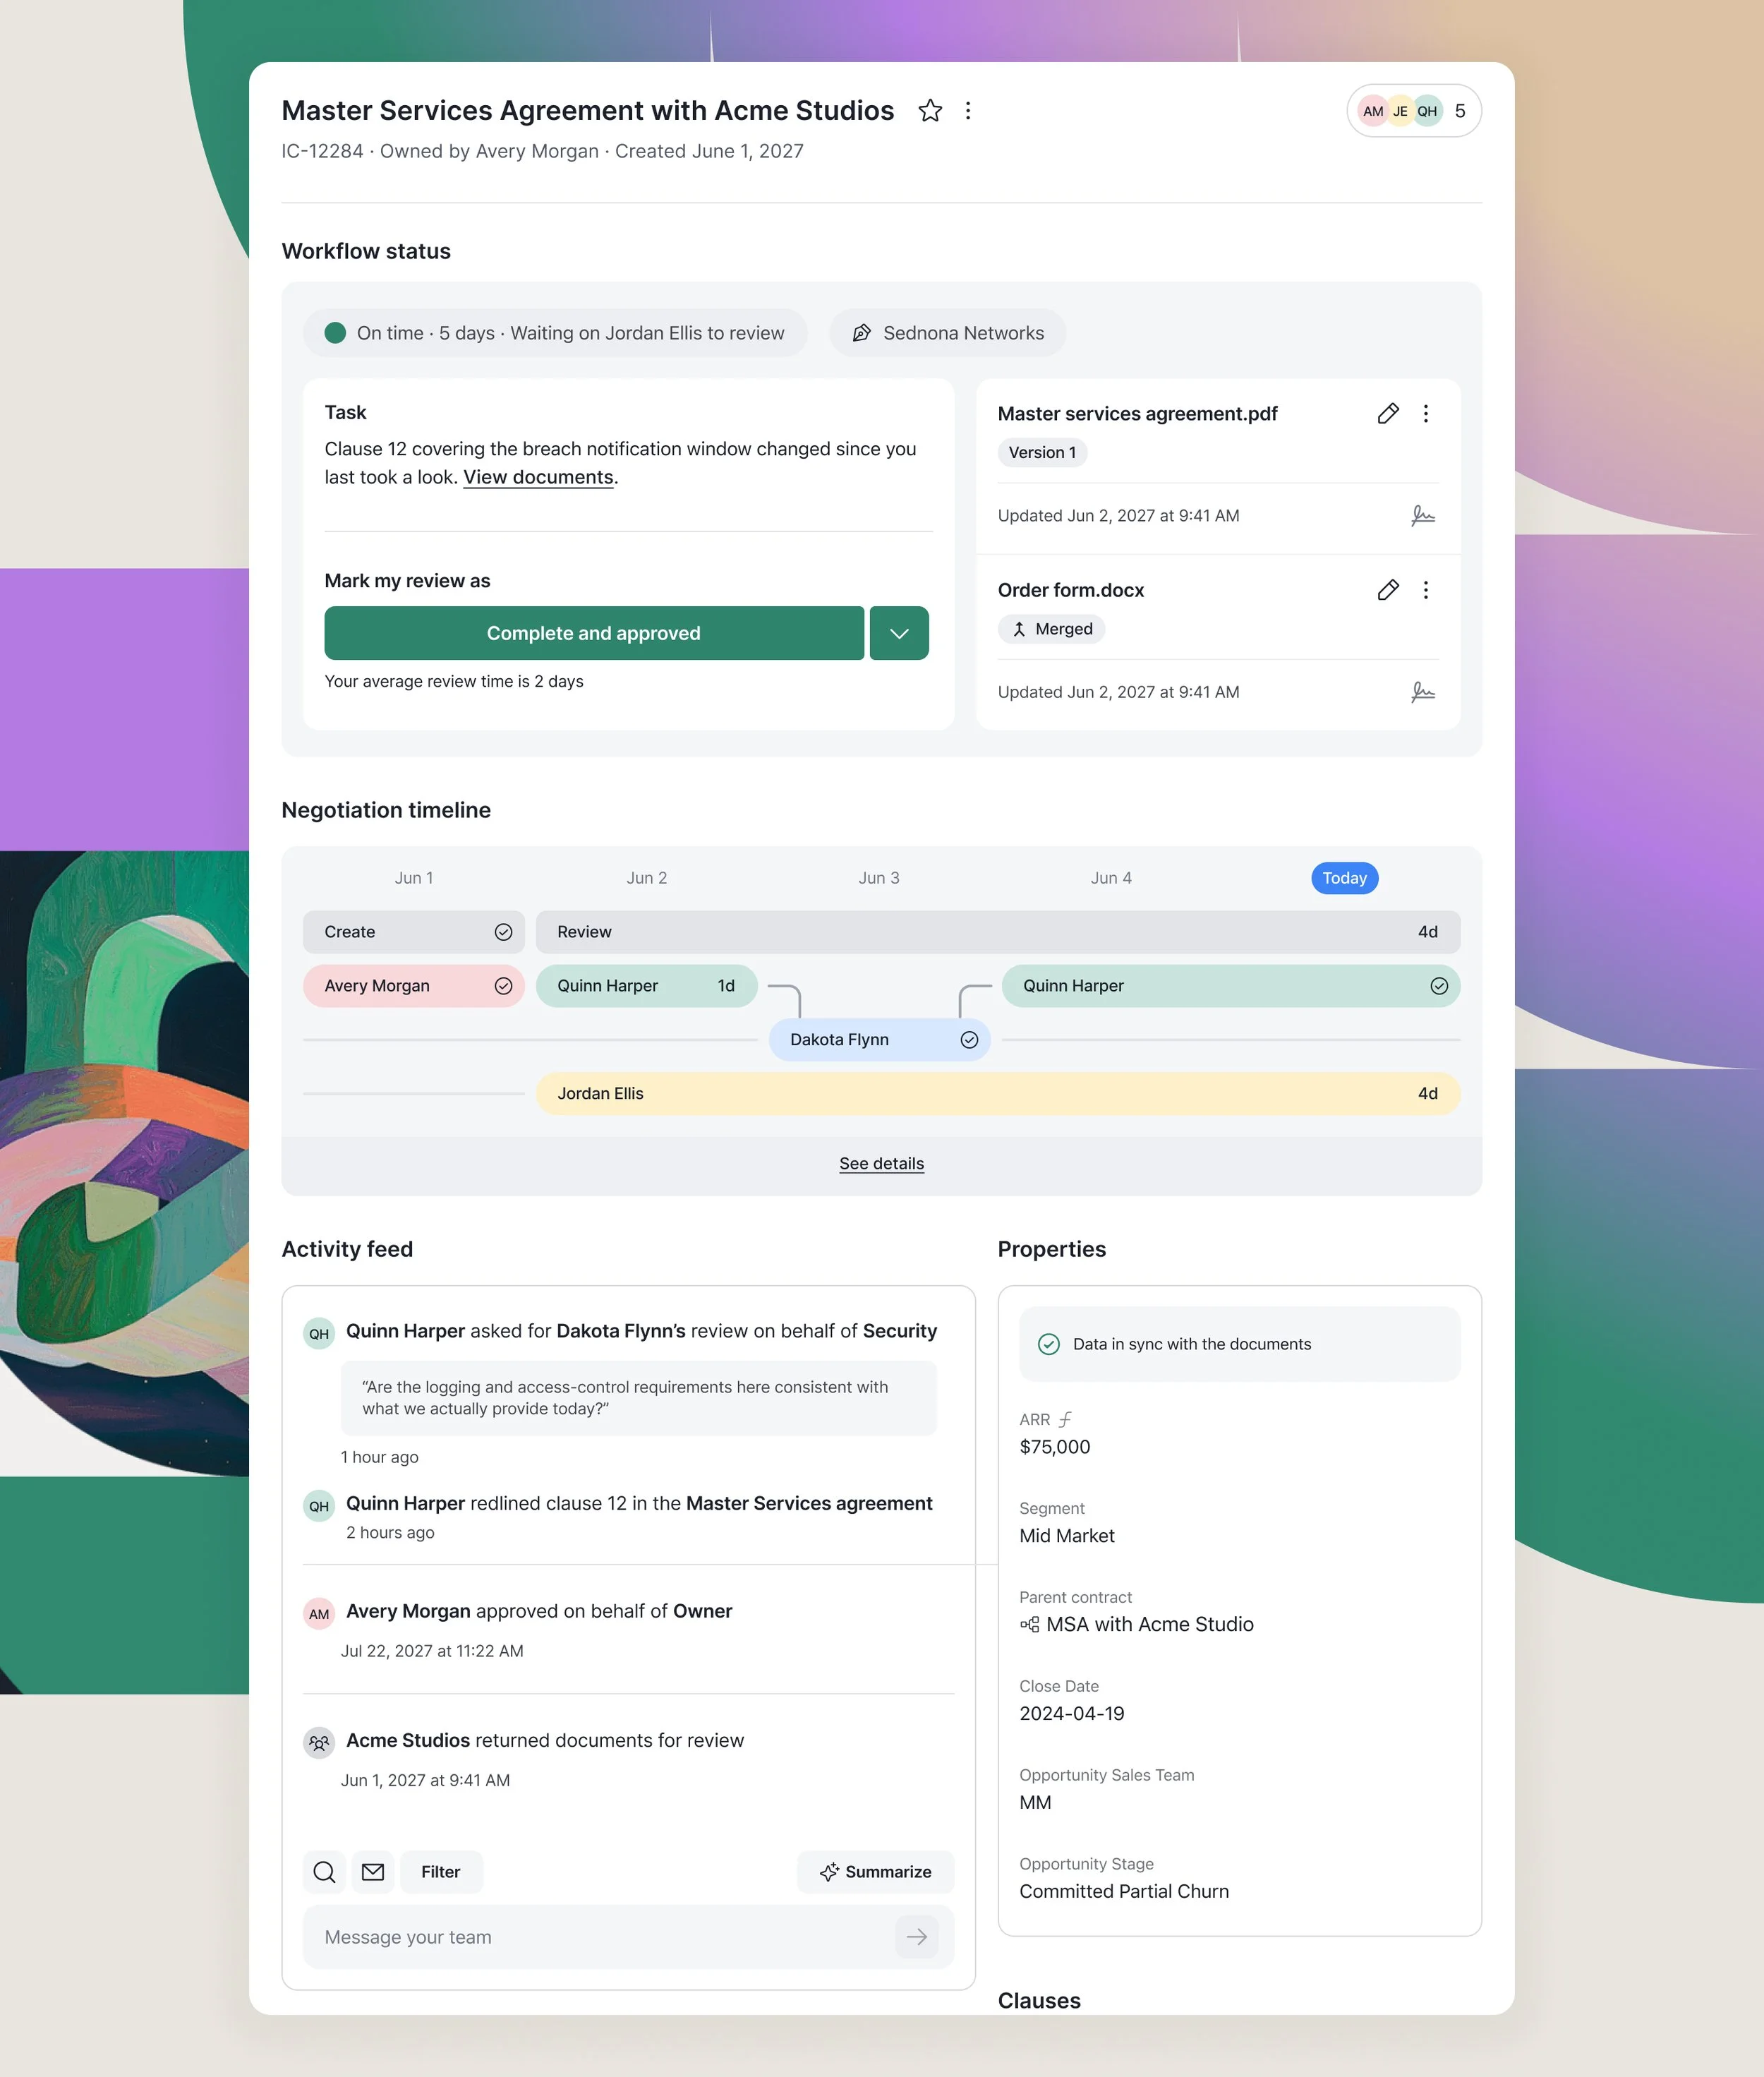
Task: Click signature icon for Master services agreement.pdf
Action: click(x=1422, y=516)
